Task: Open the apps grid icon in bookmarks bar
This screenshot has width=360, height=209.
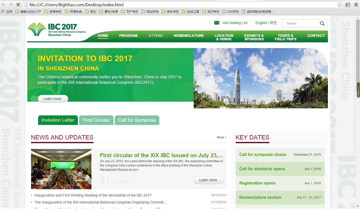Action: pyautogui.click(x=3, y=12)
